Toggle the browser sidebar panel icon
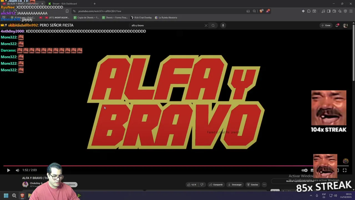355x200 pixels. 329,11
